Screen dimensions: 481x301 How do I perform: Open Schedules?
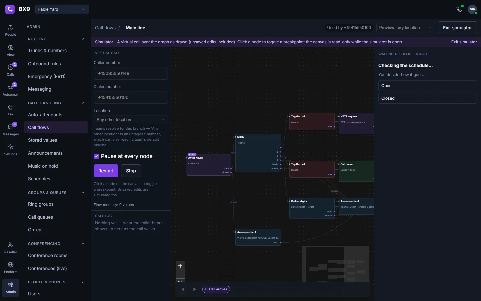coord(56,179)
